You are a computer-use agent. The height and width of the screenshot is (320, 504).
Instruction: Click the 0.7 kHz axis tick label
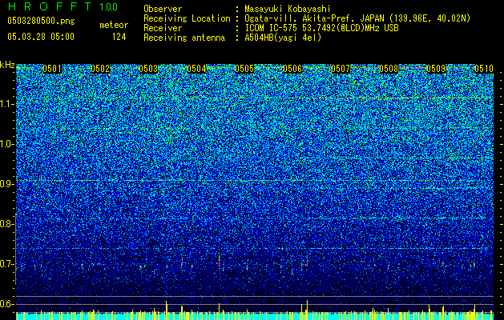[x=7, y=264]
